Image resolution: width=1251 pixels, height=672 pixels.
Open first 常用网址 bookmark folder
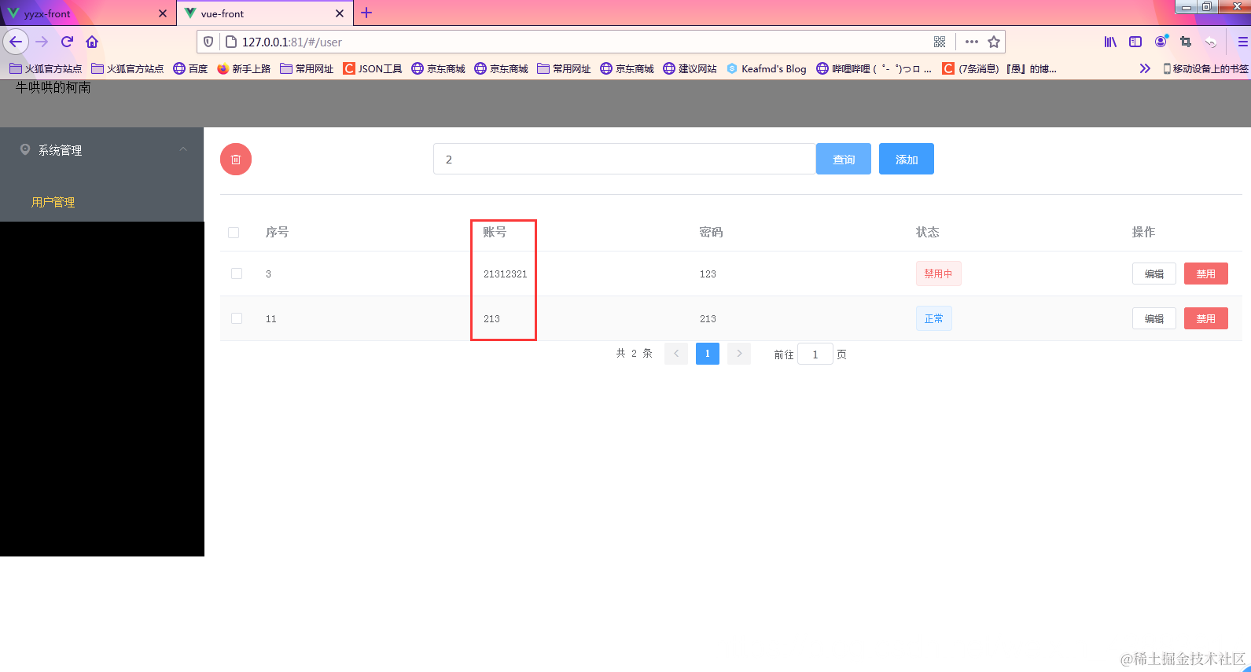click(x=307, y=68)
